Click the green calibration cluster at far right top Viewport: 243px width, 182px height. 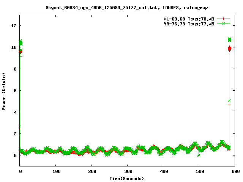[x=229, y=39]
